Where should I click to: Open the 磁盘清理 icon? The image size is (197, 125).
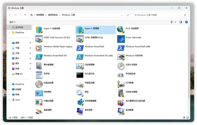click(x=39, y=112)
